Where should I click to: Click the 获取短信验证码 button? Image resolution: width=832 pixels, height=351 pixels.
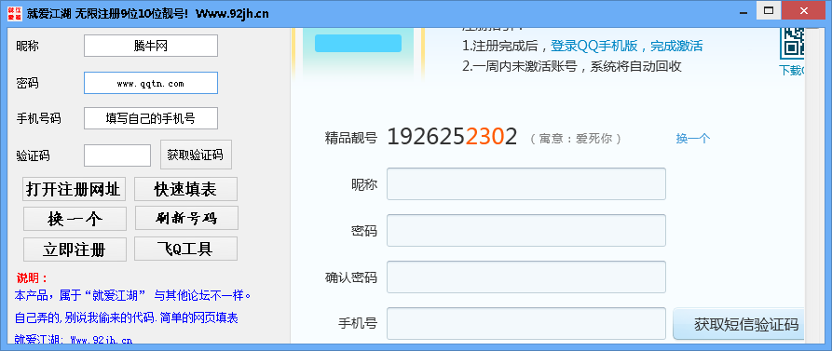[740, 324]
